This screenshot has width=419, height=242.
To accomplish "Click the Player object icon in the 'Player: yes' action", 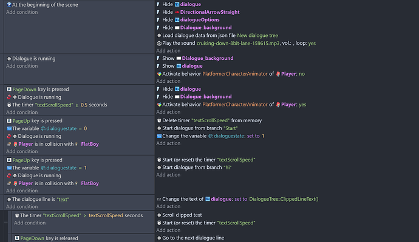I will [278, 105].
